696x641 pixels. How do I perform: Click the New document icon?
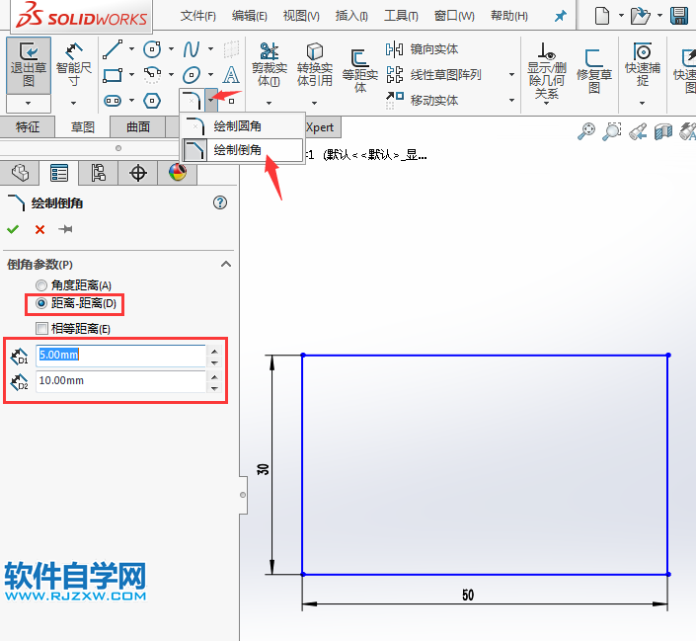[602, 16]
